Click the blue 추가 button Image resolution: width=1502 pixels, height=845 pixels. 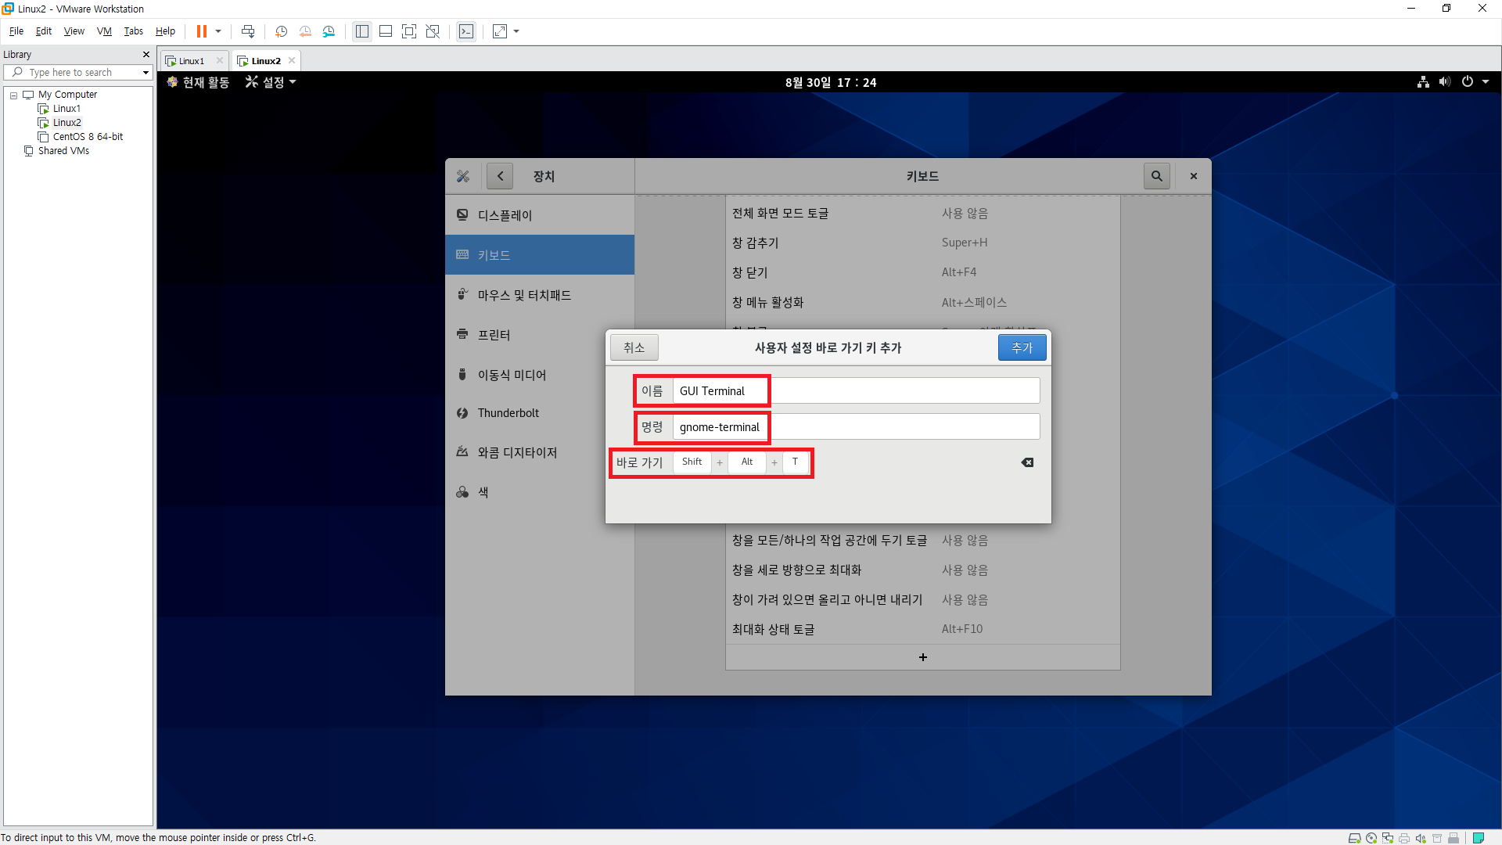coord(1022,347)
